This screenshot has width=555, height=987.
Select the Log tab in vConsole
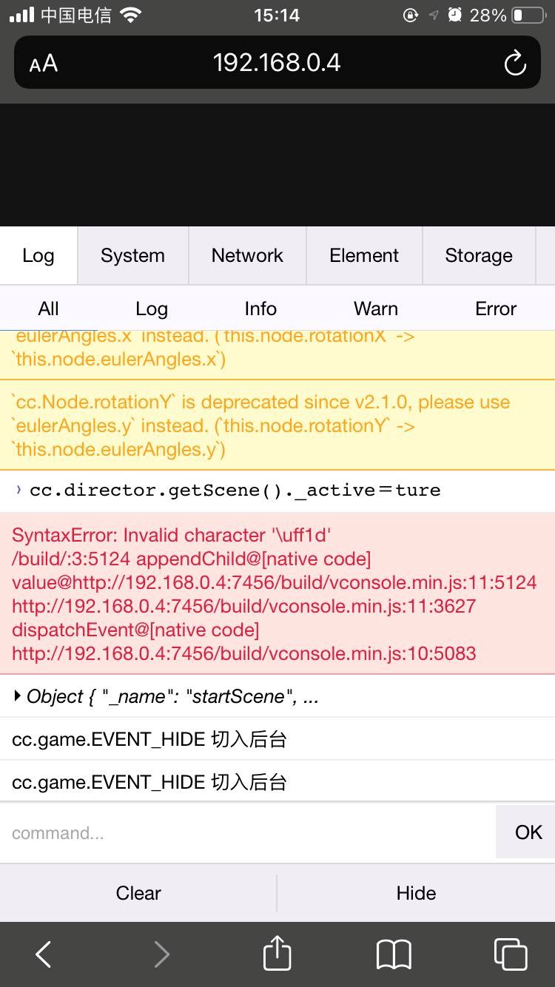[38, 255]
